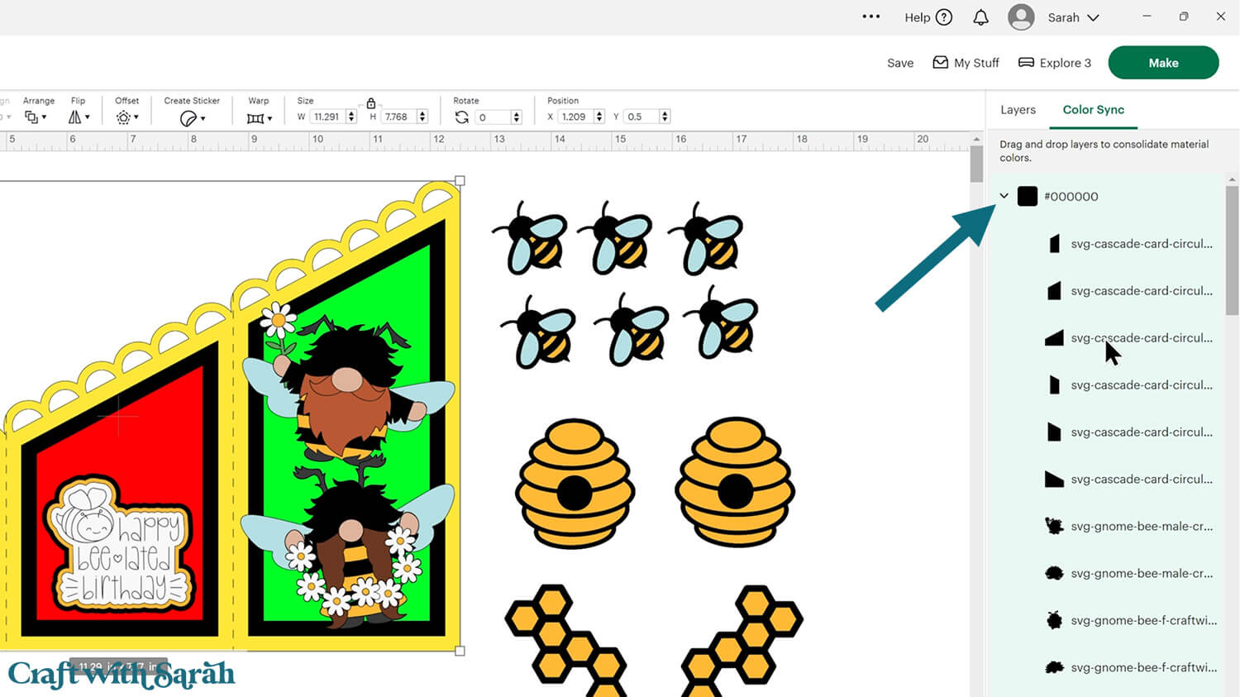
Task: Click the Offset icon in toolbar
Action: click(123, 117)
